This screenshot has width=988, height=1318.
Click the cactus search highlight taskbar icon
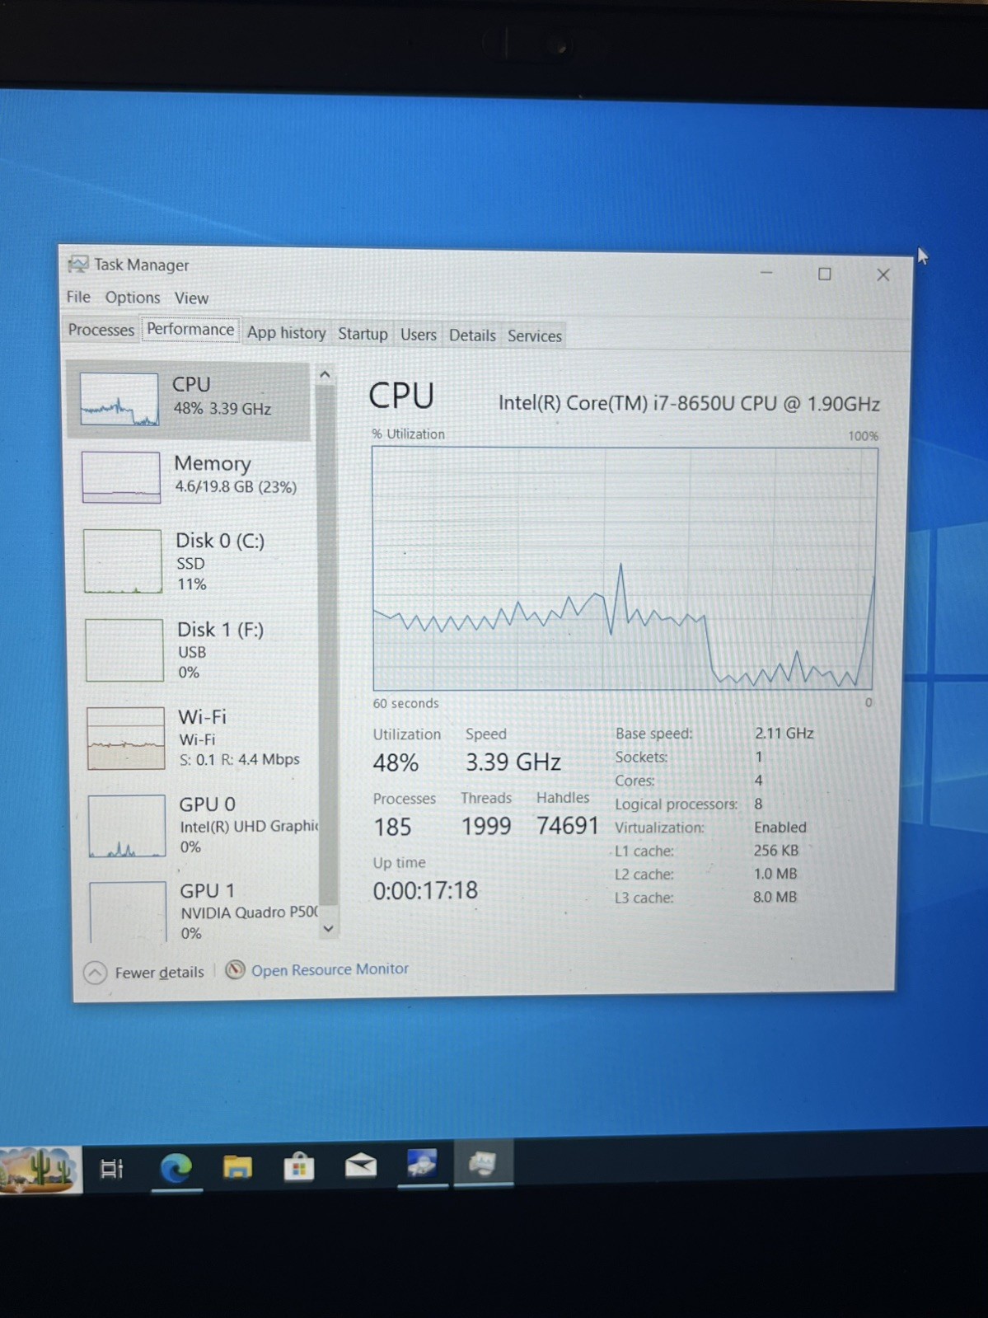click(x=40, y=1170)
